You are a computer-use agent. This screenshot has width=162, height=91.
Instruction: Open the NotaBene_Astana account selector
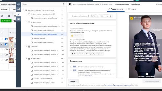(x=8, y=4)
